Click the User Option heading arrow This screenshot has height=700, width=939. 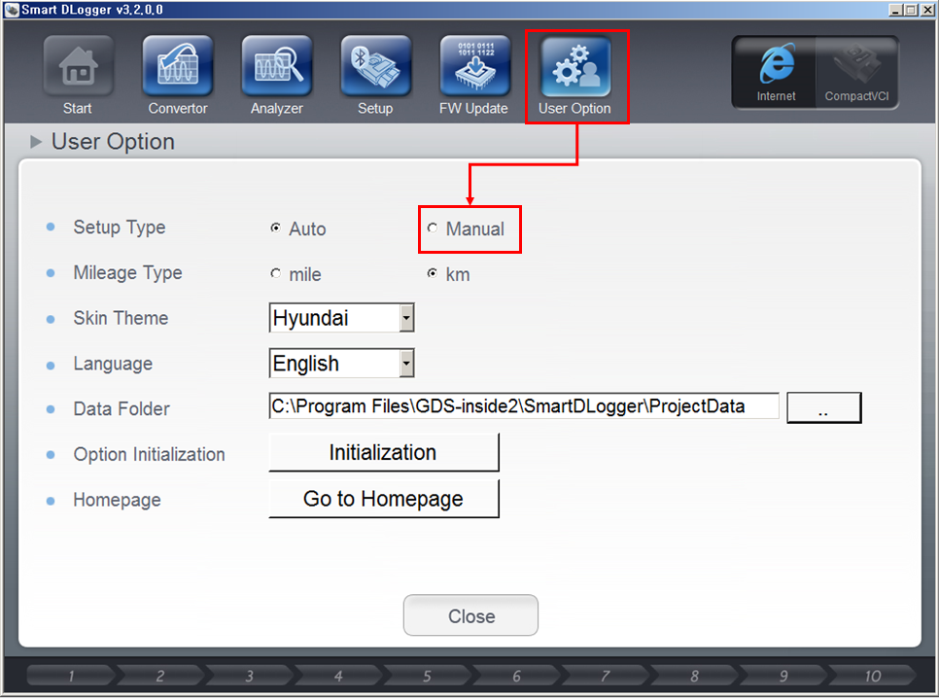coord(36,142)
